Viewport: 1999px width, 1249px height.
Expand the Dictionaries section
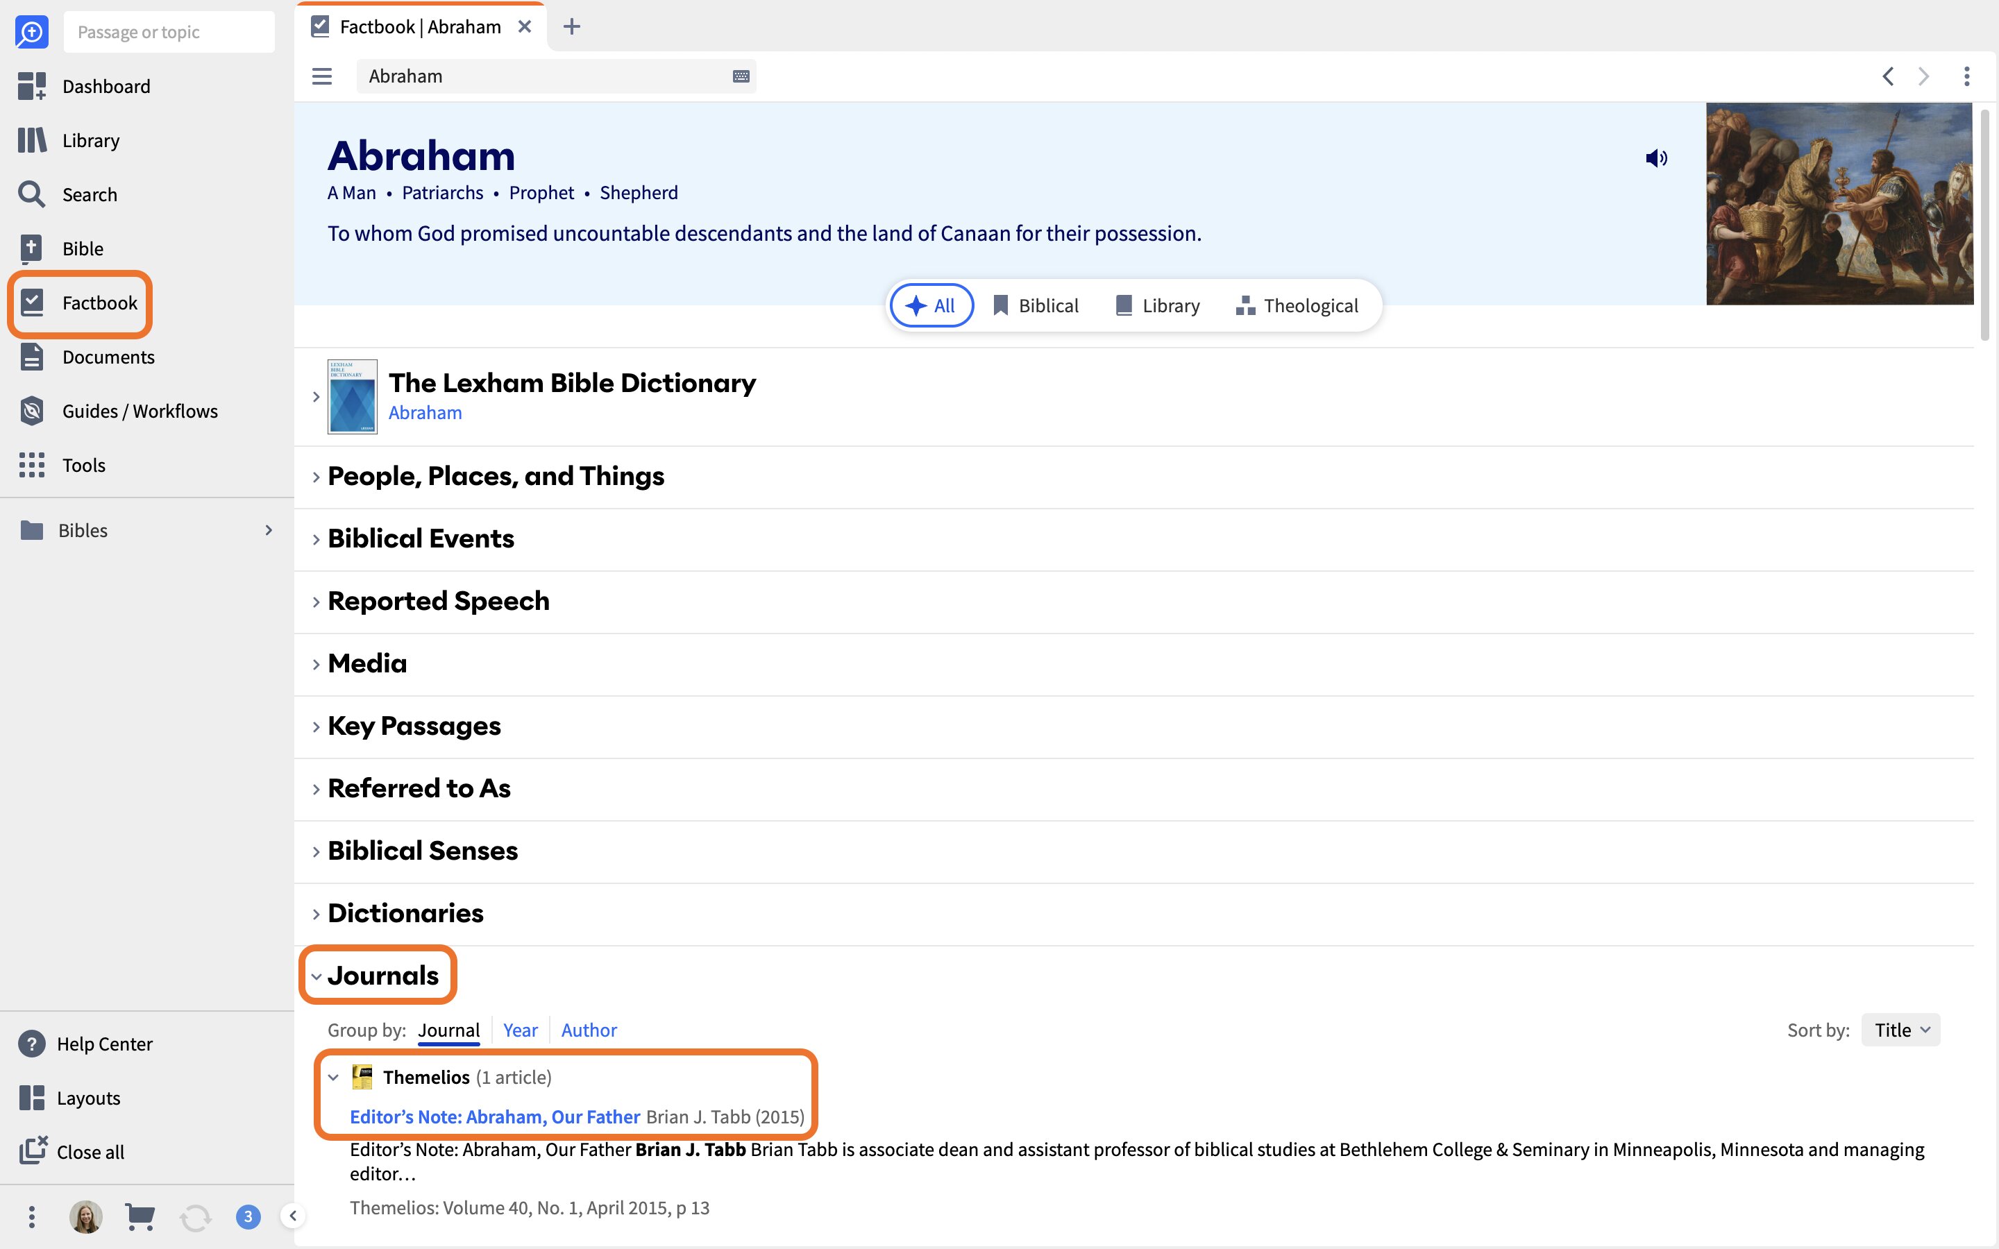316,915
